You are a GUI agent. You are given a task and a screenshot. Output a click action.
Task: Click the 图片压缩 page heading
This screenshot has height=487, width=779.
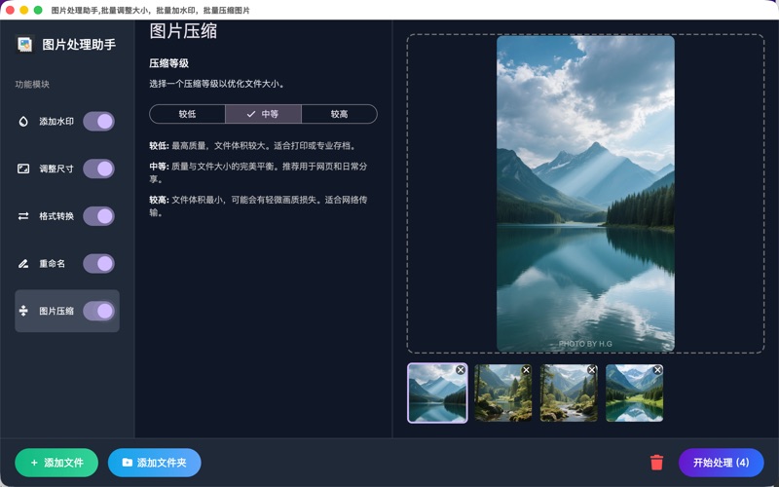tap(183, 31)
